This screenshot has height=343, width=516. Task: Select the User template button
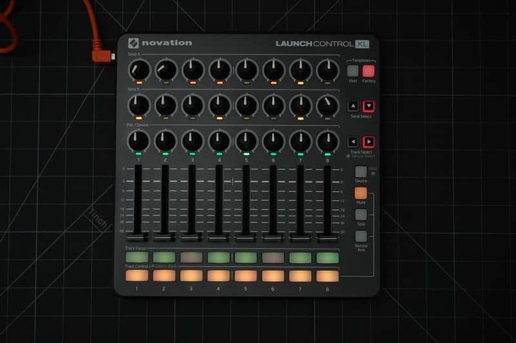353,71
